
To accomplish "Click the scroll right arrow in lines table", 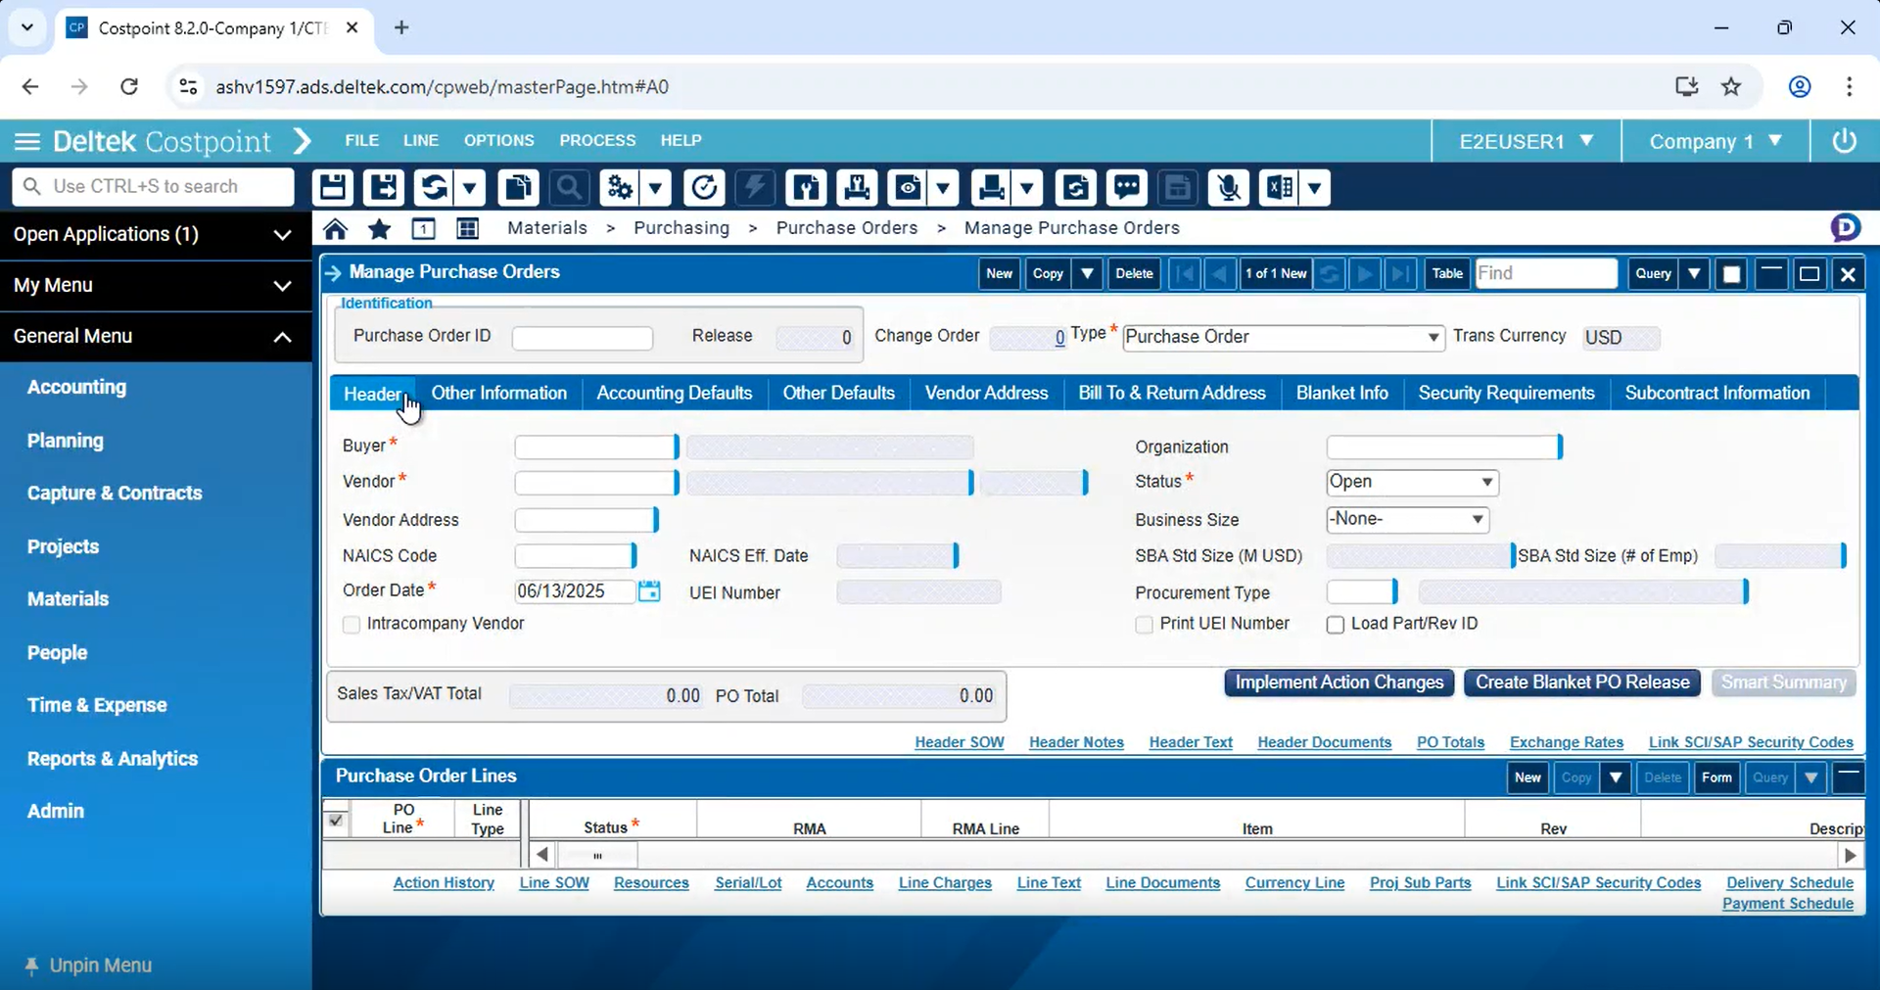I will tap(1850, 855).
